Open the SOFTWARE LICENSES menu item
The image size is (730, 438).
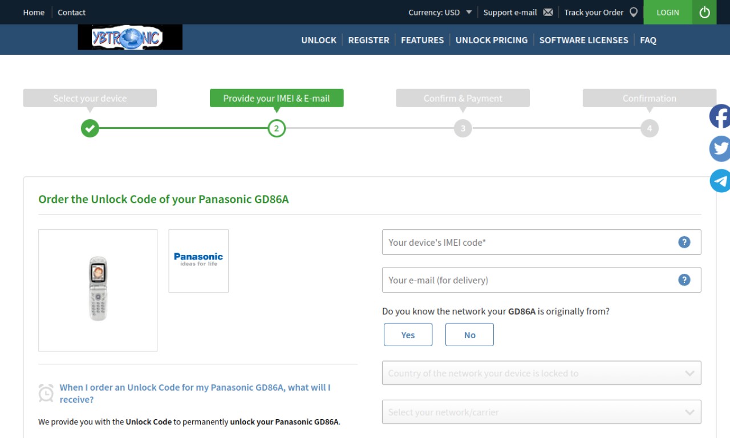click(x=583, y=40)
